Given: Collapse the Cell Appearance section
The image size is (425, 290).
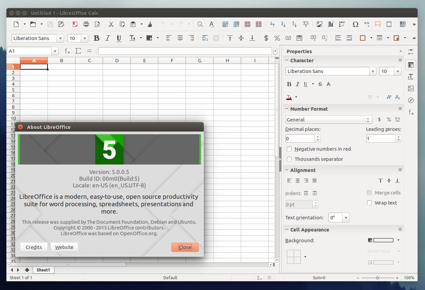Looking at the screenshot, I should click(287, 229).
